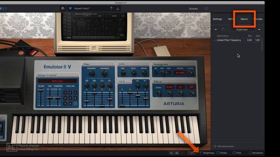The image size is (280, 157).
Task: Click the ARTURIA logo on the panel
Action: 174,104
